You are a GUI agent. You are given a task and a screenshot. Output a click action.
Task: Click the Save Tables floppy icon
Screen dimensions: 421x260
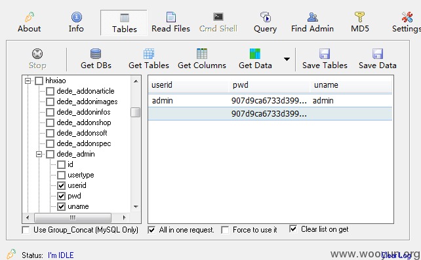(325, 54)
